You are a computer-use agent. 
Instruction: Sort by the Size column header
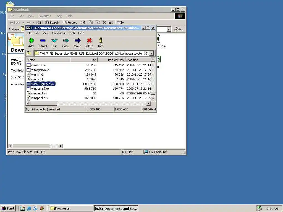coord(84,60)
